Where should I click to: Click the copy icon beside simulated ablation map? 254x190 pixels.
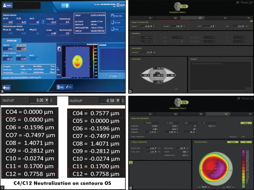[59, 49]
